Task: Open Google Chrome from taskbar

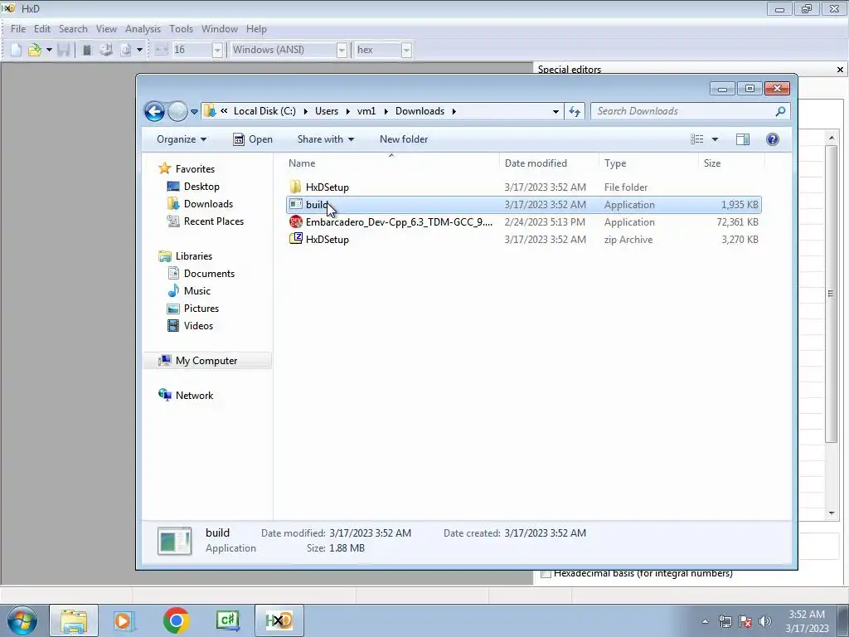Action: click(x=176, y=620)
